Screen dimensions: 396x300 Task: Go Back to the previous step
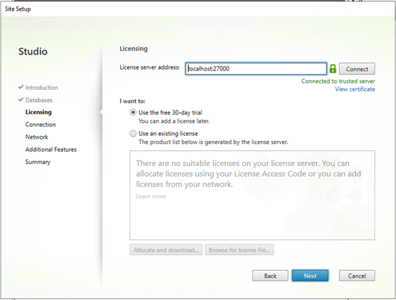click(x=270, y=276)
